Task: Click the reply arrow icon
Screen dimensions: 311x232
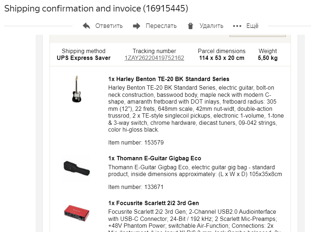Action: point(86,26)
